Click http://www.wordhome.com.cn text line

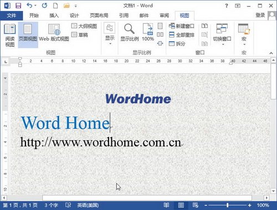[101, 142]
